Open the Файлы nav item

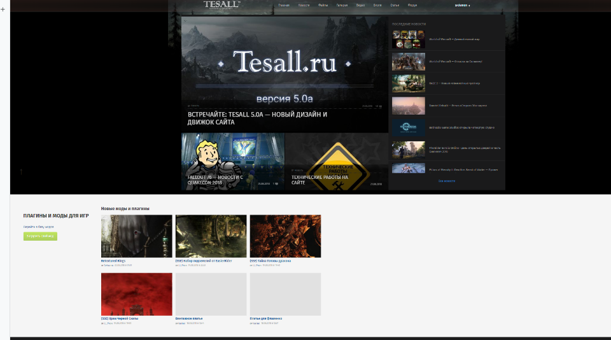(x=323, y=6)
